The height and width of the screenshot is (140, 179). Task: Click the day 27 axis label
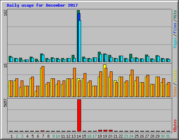(147, 136)
